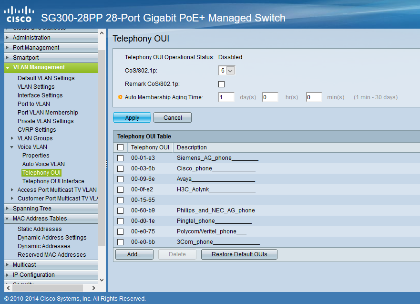Collapse the VLAN Management arrow
The height and width of the screenshot is (304, 420).
coord(8,68)
